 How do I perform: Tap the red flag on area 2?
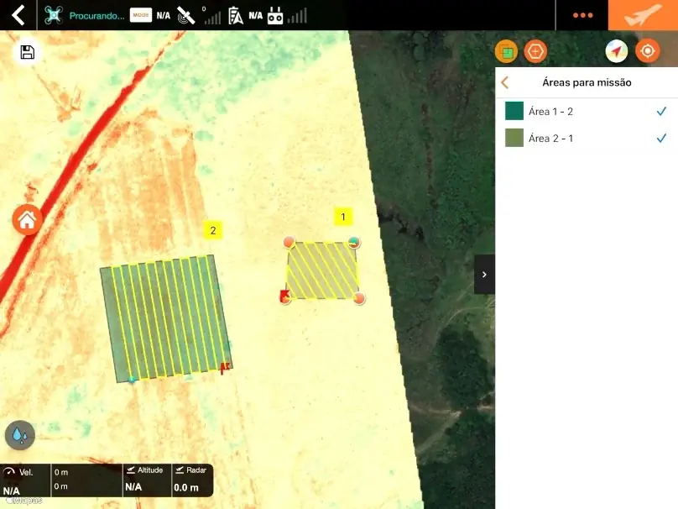click(224, 368)
